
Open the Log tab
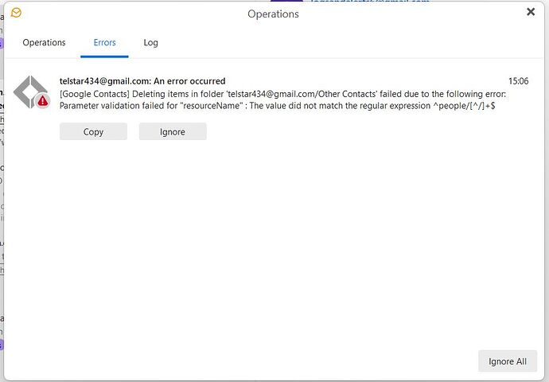[150, 43]
